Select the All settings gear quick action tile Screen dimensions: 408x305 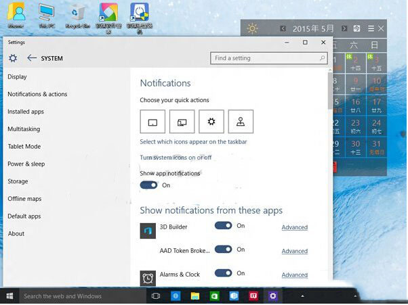click(211, 122)
